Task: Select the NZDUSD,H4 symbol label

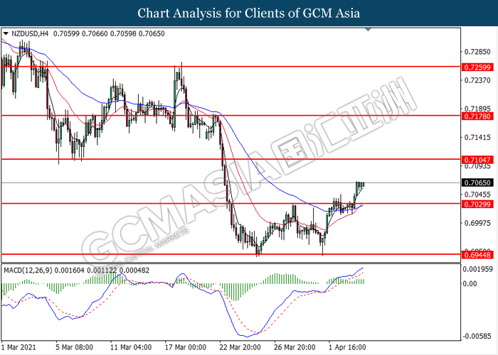Action: [30, 33]
